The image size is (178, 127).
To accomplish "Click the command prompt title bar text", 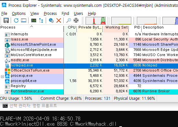I will click(33, 106).
